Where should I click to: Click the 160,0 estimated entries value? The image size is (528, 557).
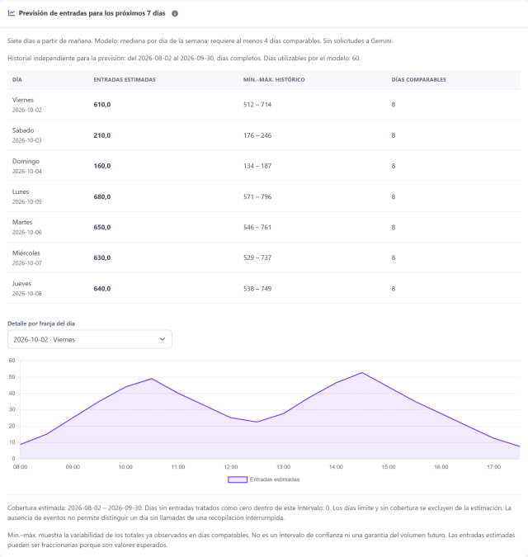point(102,166)
